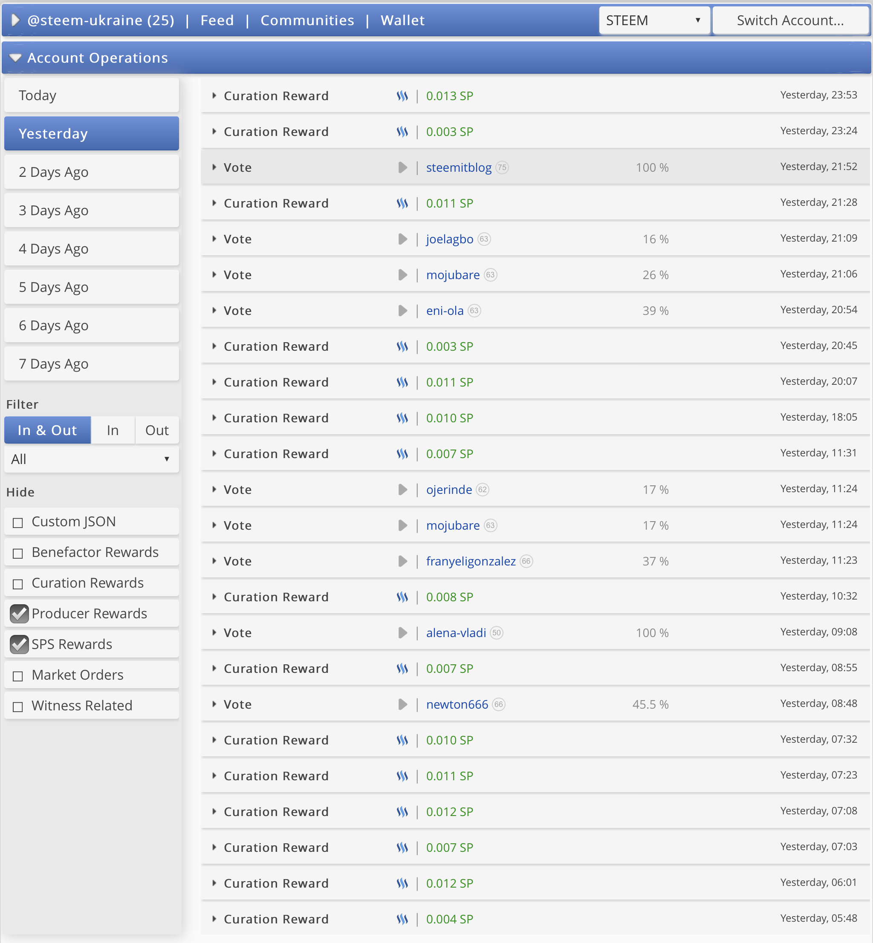Open the Wallet menu item
873x943 pixels.
(402, 20)
